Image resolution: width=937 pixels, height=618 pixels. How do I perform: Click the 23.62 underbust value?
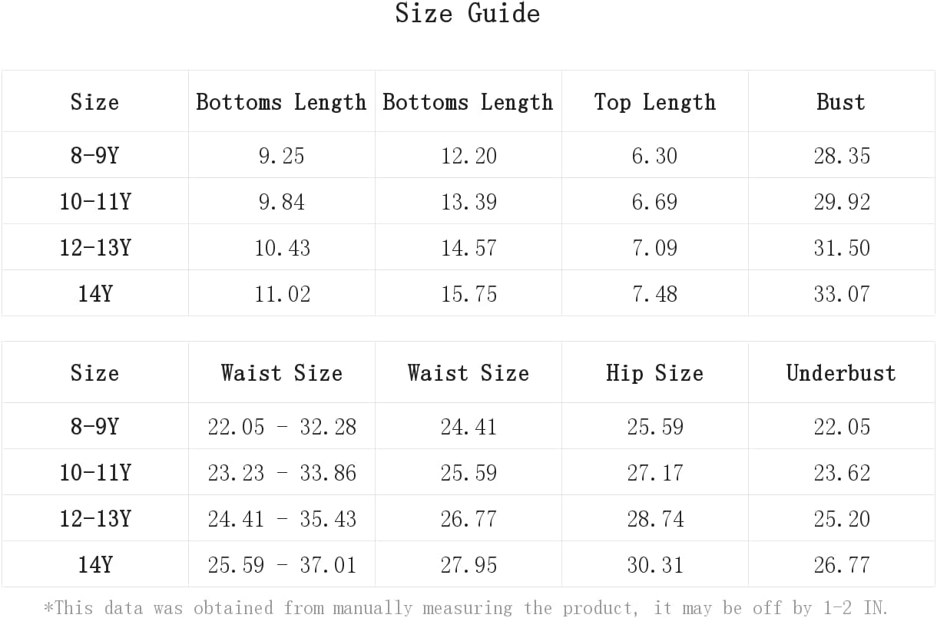[x=842, y=473]
